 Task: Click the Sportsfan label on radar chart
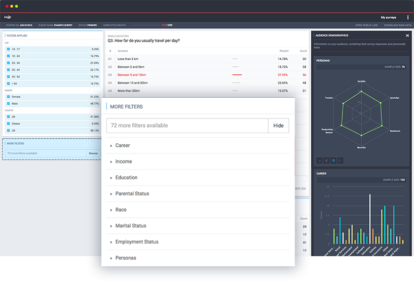[x=394, y=98]
